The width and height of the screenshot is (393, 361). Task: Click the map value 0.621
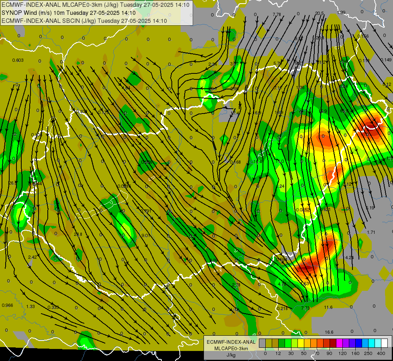click(x=325, y=209)
